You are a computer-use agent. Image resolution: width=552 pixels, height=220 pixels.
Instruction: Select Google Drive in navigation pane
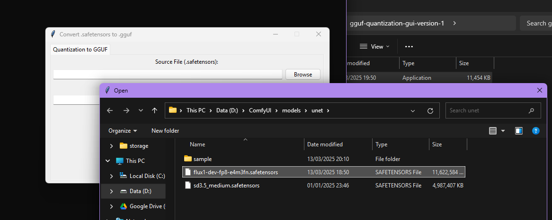[x=147, y=206]
